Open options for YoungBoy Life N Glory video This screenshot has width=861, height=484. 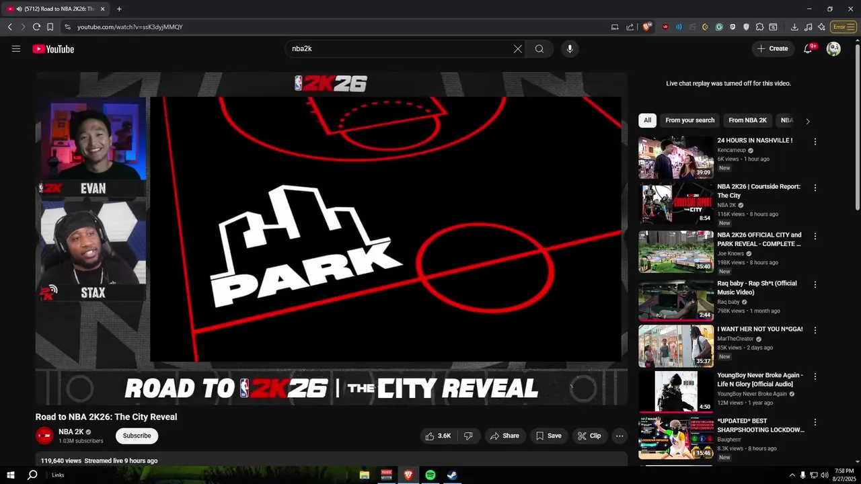815,376
